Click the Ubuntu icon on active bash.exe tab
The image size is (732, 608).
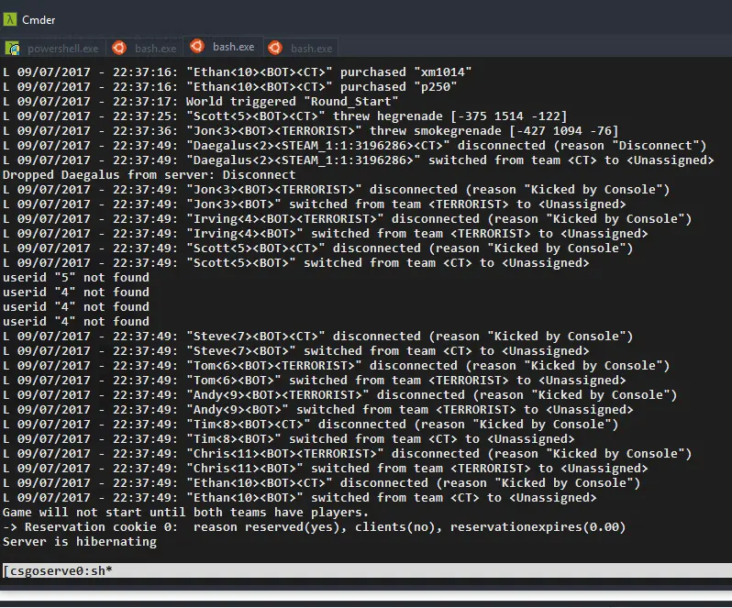pyautogui.click(x=197, y=46)
